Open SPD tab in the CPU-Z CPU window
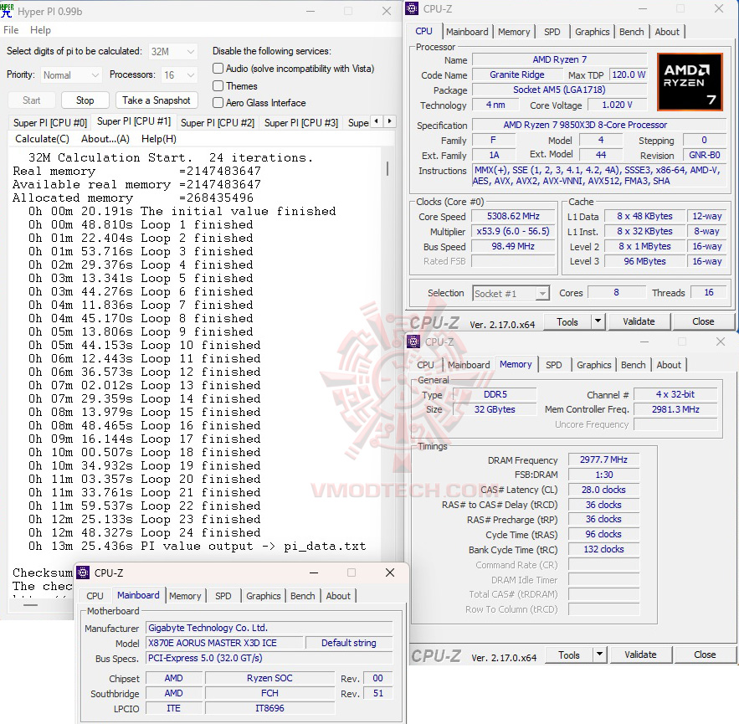The width and height of the screenshot is (739, 724). [x=552, y=32]
